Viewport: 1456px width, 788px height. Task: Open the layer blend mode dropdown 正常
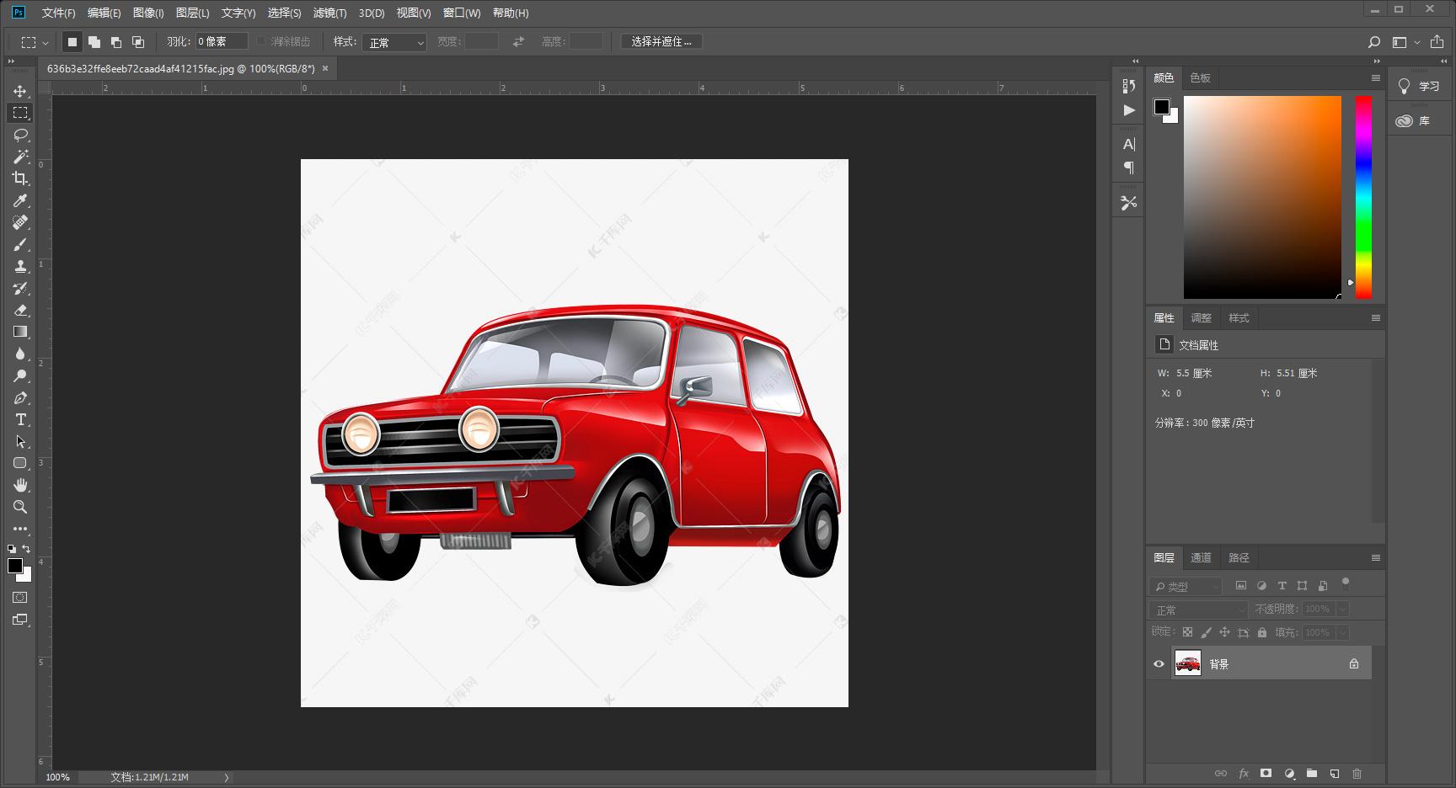click(1197, 610)
